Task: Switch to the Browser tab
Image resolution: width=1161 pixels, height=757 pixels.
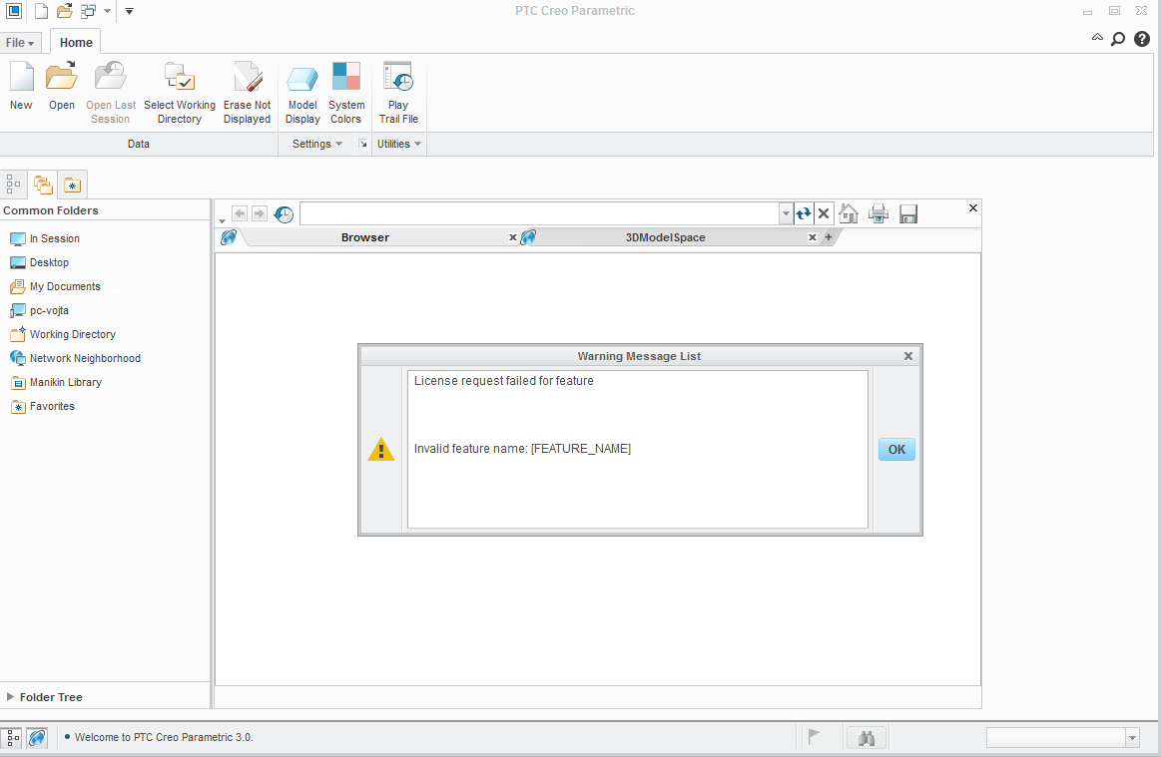Action: (x=365, y=237)
